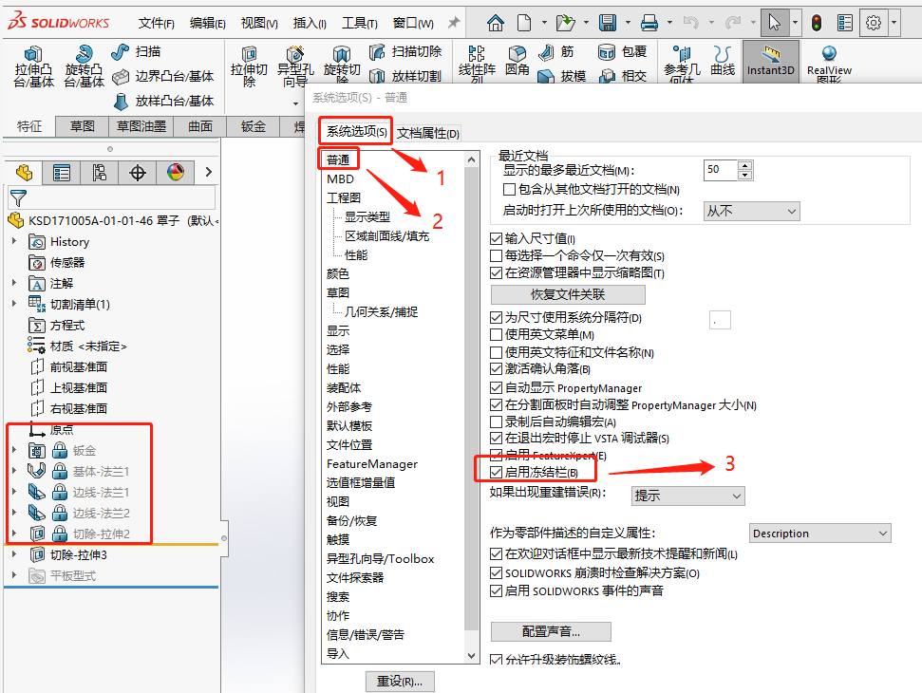Open the 如果出现重建错误 dropdown
This screenshot has width=922, height=693.
coord(687,496)
